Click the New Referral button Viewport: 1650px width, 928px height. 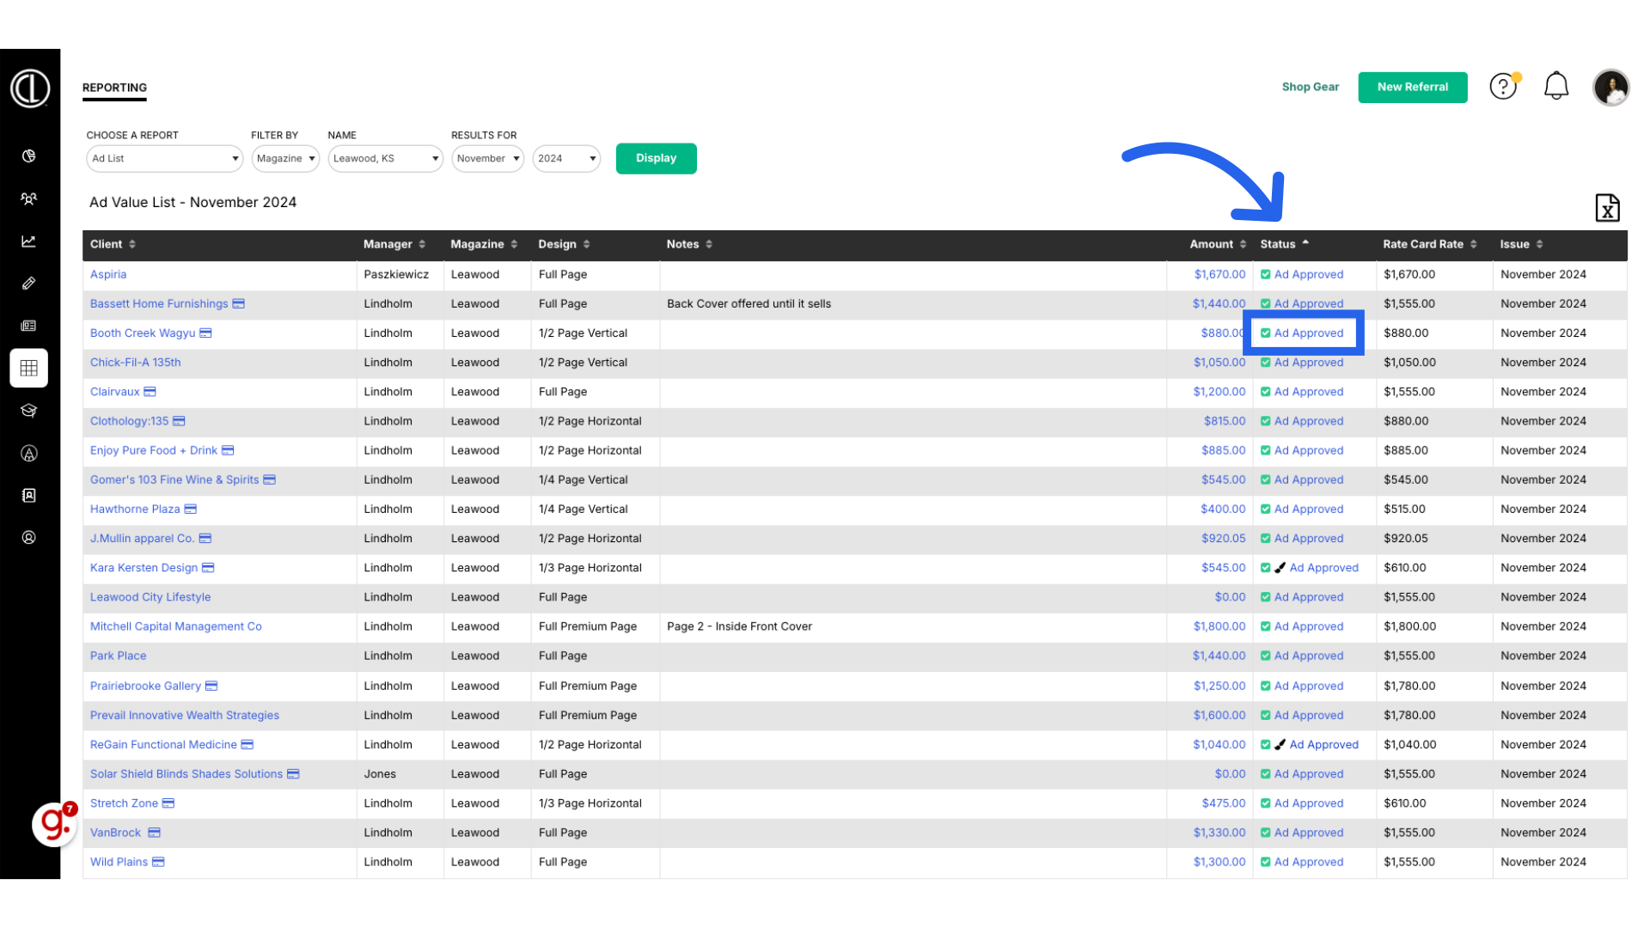click(1412, 87)
